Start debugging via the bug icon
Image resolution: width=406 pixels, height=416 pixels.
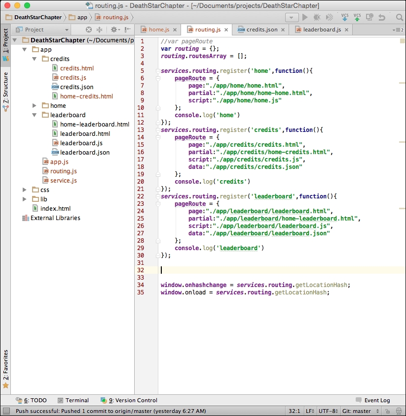pos(317,17)
